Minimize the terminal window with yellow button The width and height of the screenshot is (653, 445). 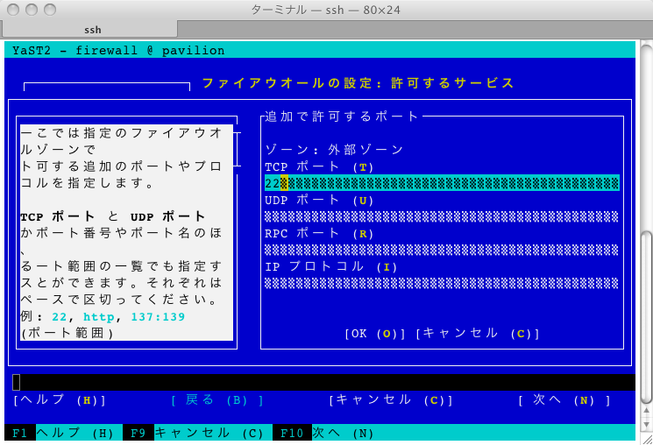(32, 11)
